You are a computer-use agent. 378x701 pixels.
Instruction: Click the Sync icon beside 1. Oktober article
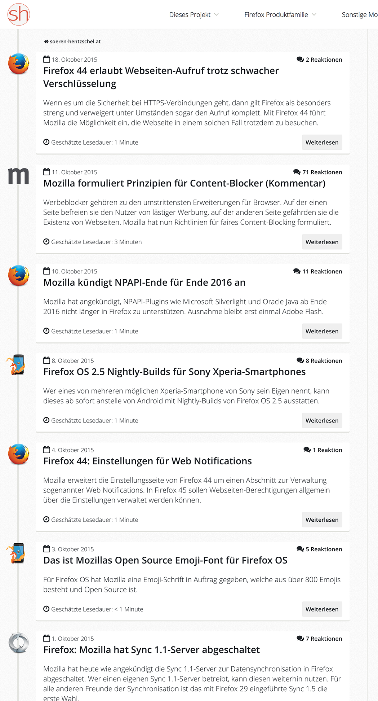point(19,643)
